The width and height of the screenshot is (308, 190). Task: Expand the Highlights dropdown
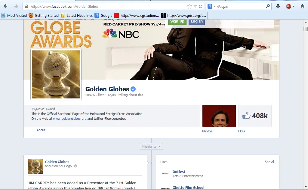pos(152,146)
